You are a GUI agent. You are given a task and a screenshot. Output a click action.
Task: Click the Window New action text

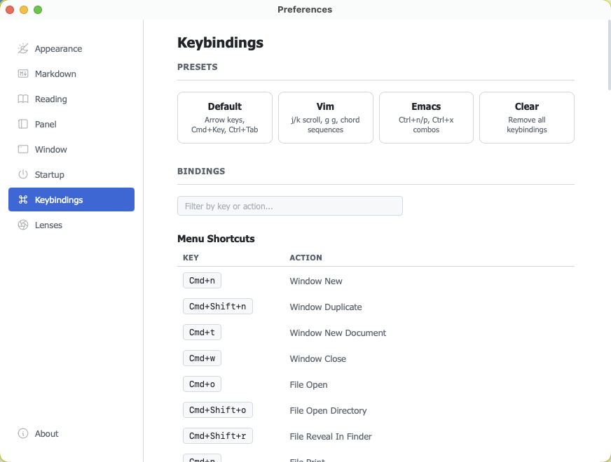(316, 281)
